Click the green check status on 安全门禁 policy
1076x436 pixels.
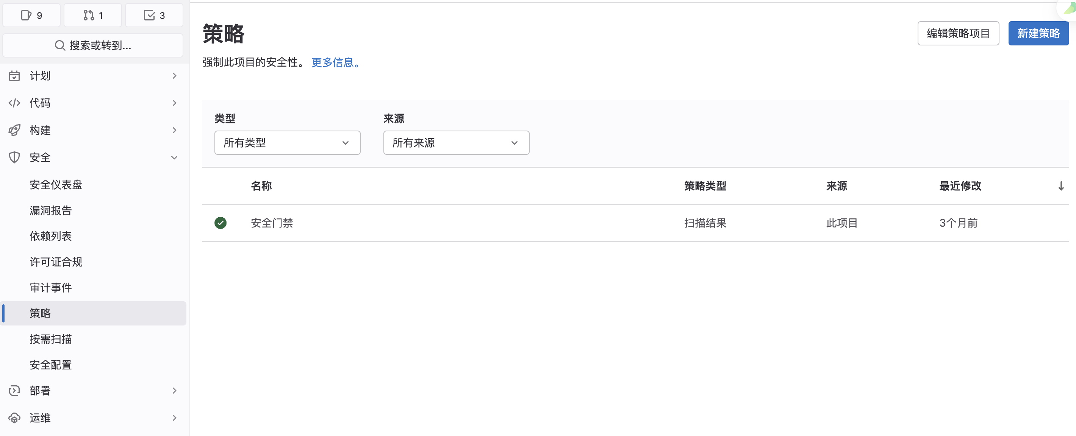pyautogui.click(x=221, y=223)
